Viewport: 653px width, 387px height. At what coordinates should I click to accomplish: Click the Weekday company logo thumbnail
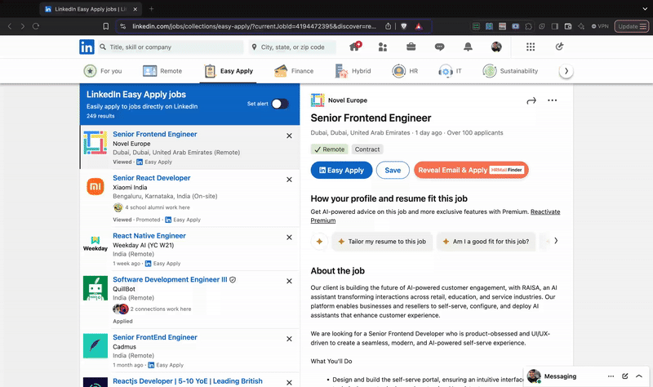96,244
